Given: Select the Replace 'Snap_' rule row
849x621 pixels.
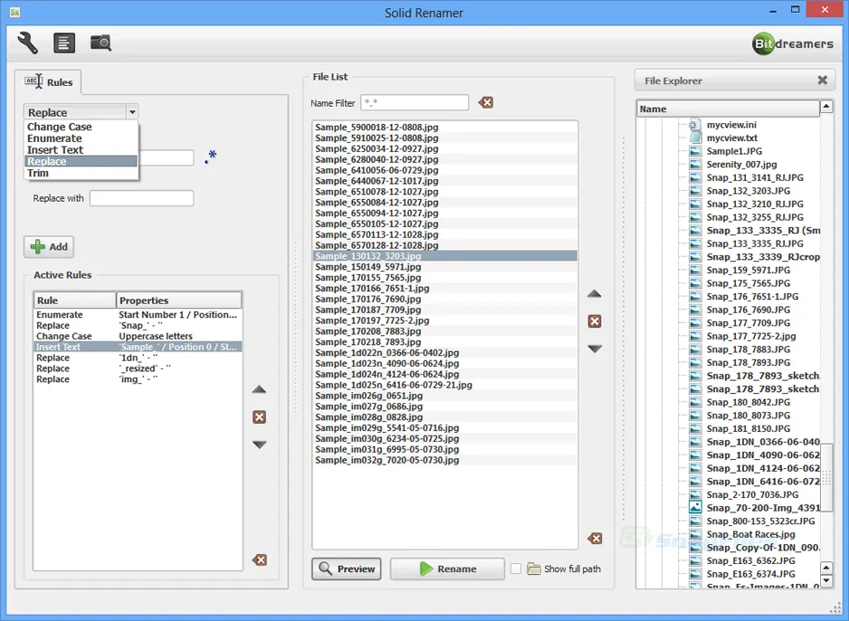Looking at the screenshot, I should click(138, 325).
